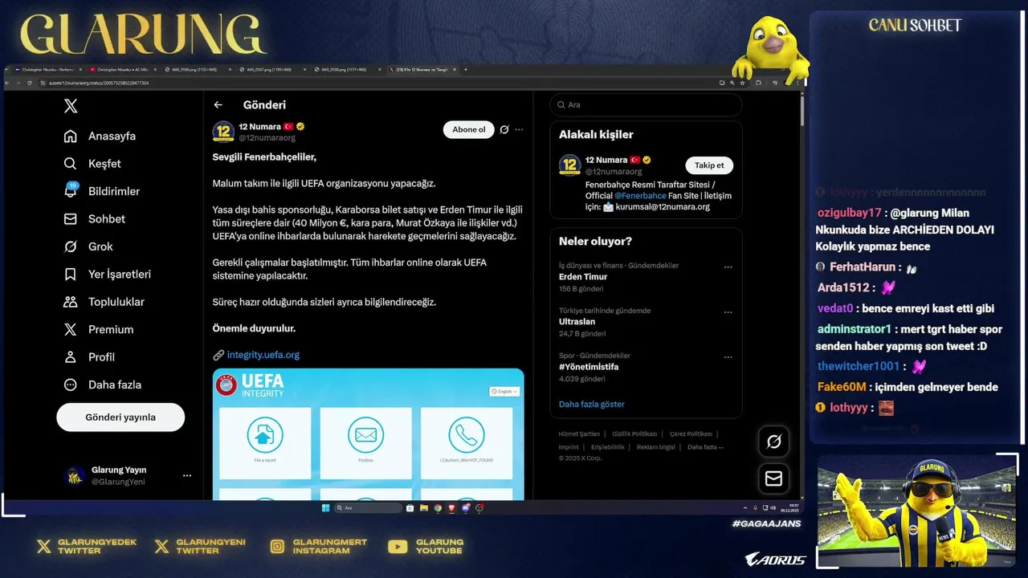Screen dimensions: 1028x578
Task: Click Grok icon on the post
Action: 504,129
